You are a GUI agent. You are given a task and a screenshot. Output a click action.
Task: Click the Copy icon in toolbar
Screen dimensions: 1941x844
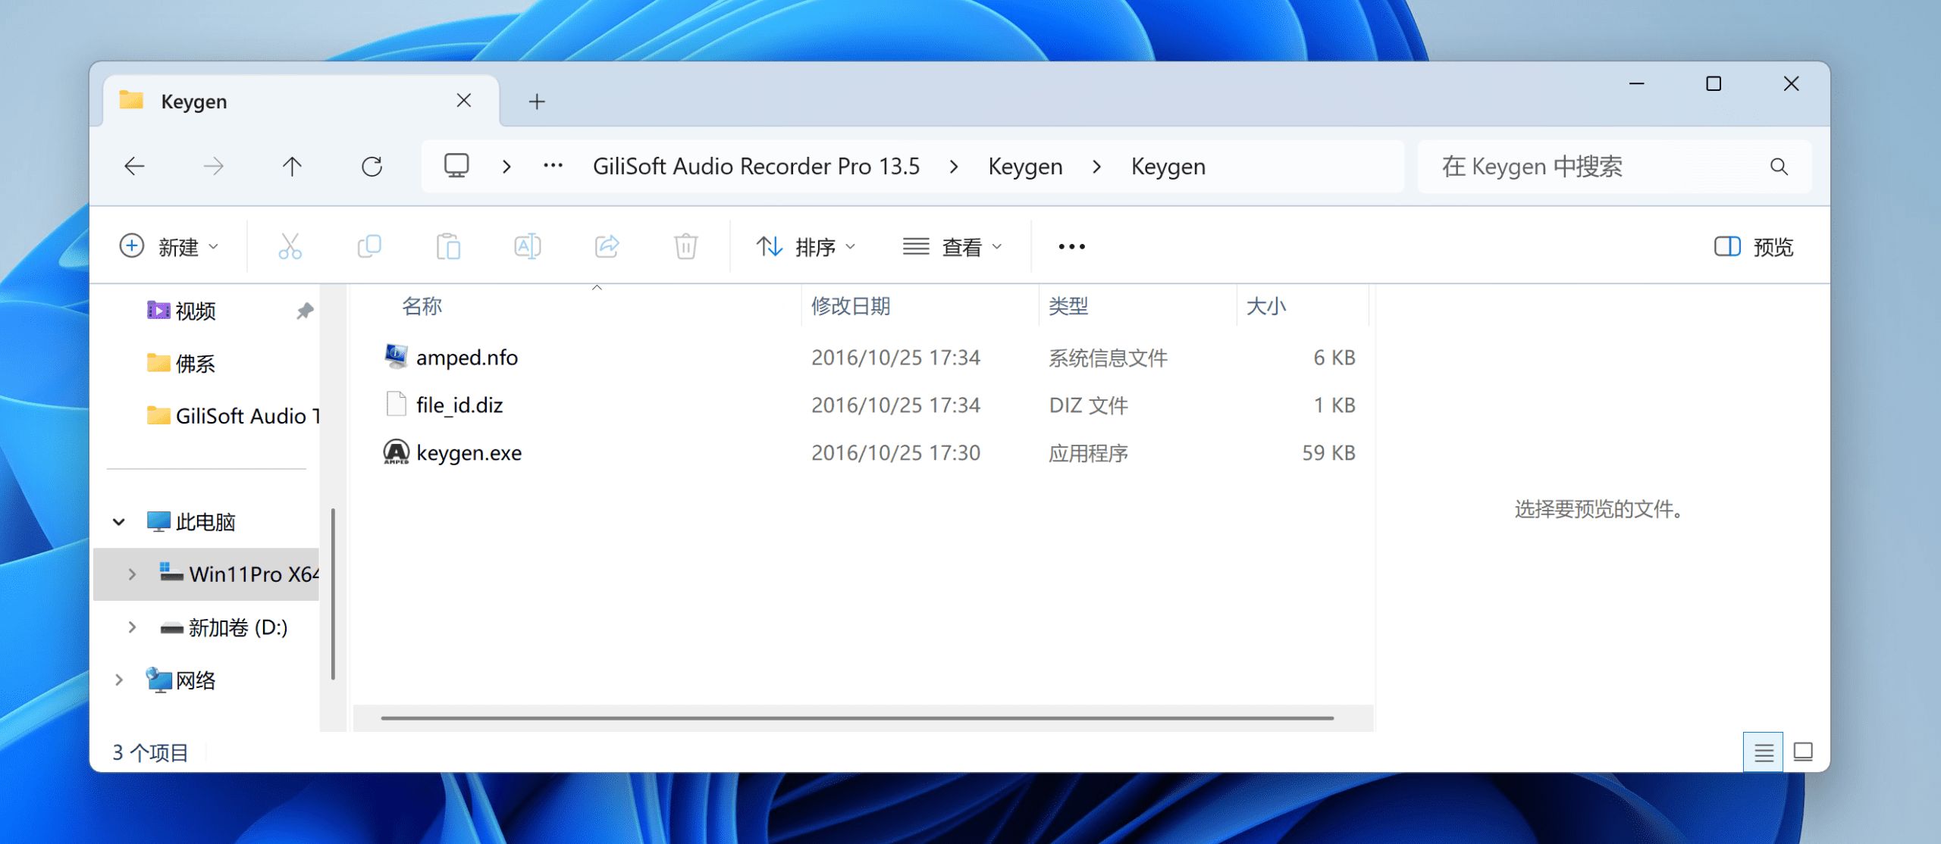[x=369, y=246]
